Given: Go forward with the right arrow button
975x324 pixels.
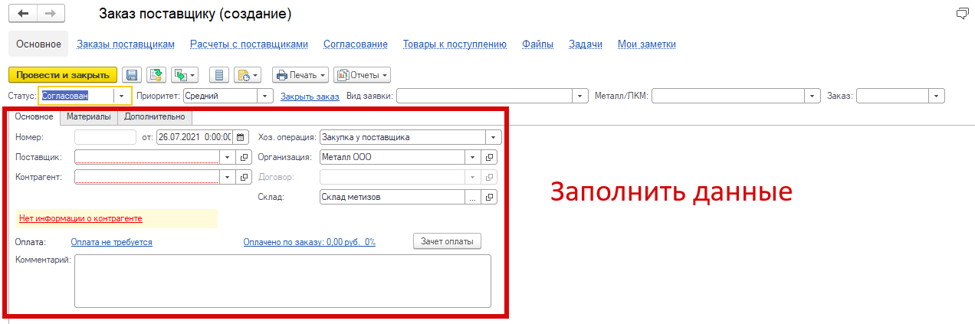Looking at the screenshot, I should (51, 15).
